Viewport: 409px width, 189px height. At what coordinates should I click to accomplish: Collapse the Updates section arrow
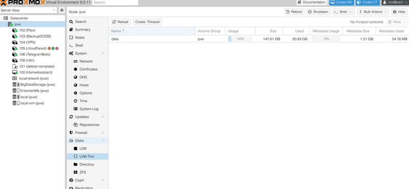pyautogui.click(x=103, y=117)
